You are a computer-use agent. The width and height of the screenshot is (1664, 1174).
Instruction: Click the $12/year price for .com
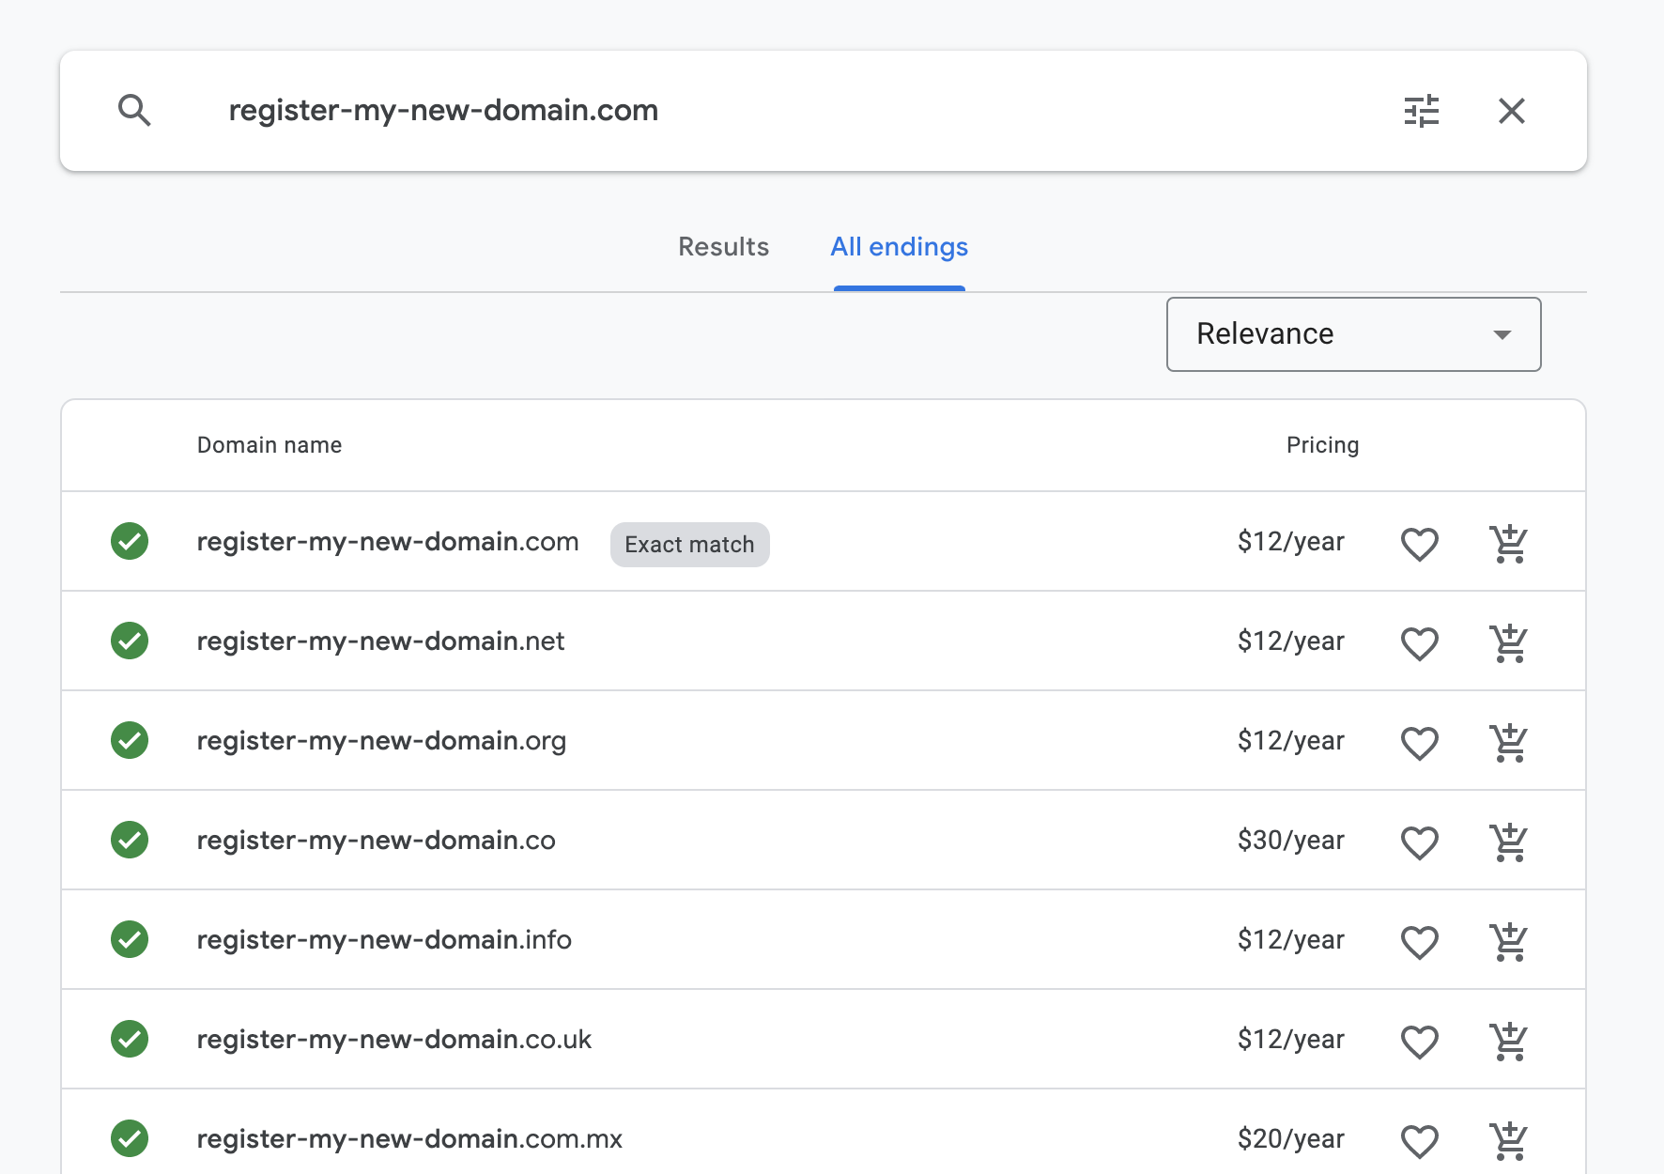(x=1290, y=541)
